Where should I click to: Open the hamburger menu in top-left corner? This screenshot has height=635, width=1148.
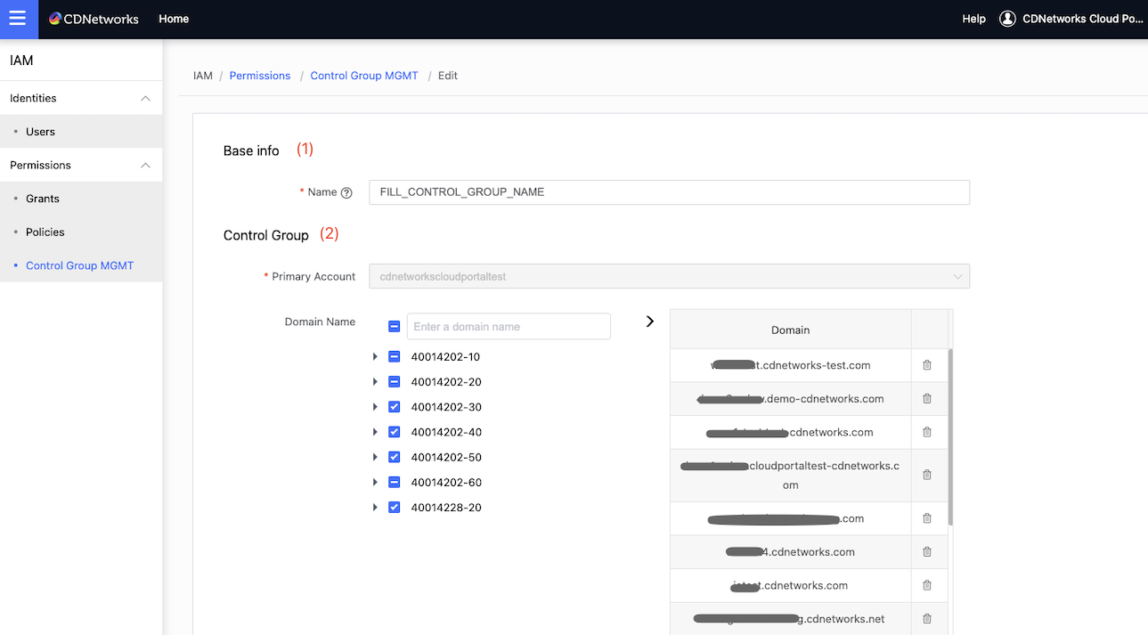(x=19, y=19)
